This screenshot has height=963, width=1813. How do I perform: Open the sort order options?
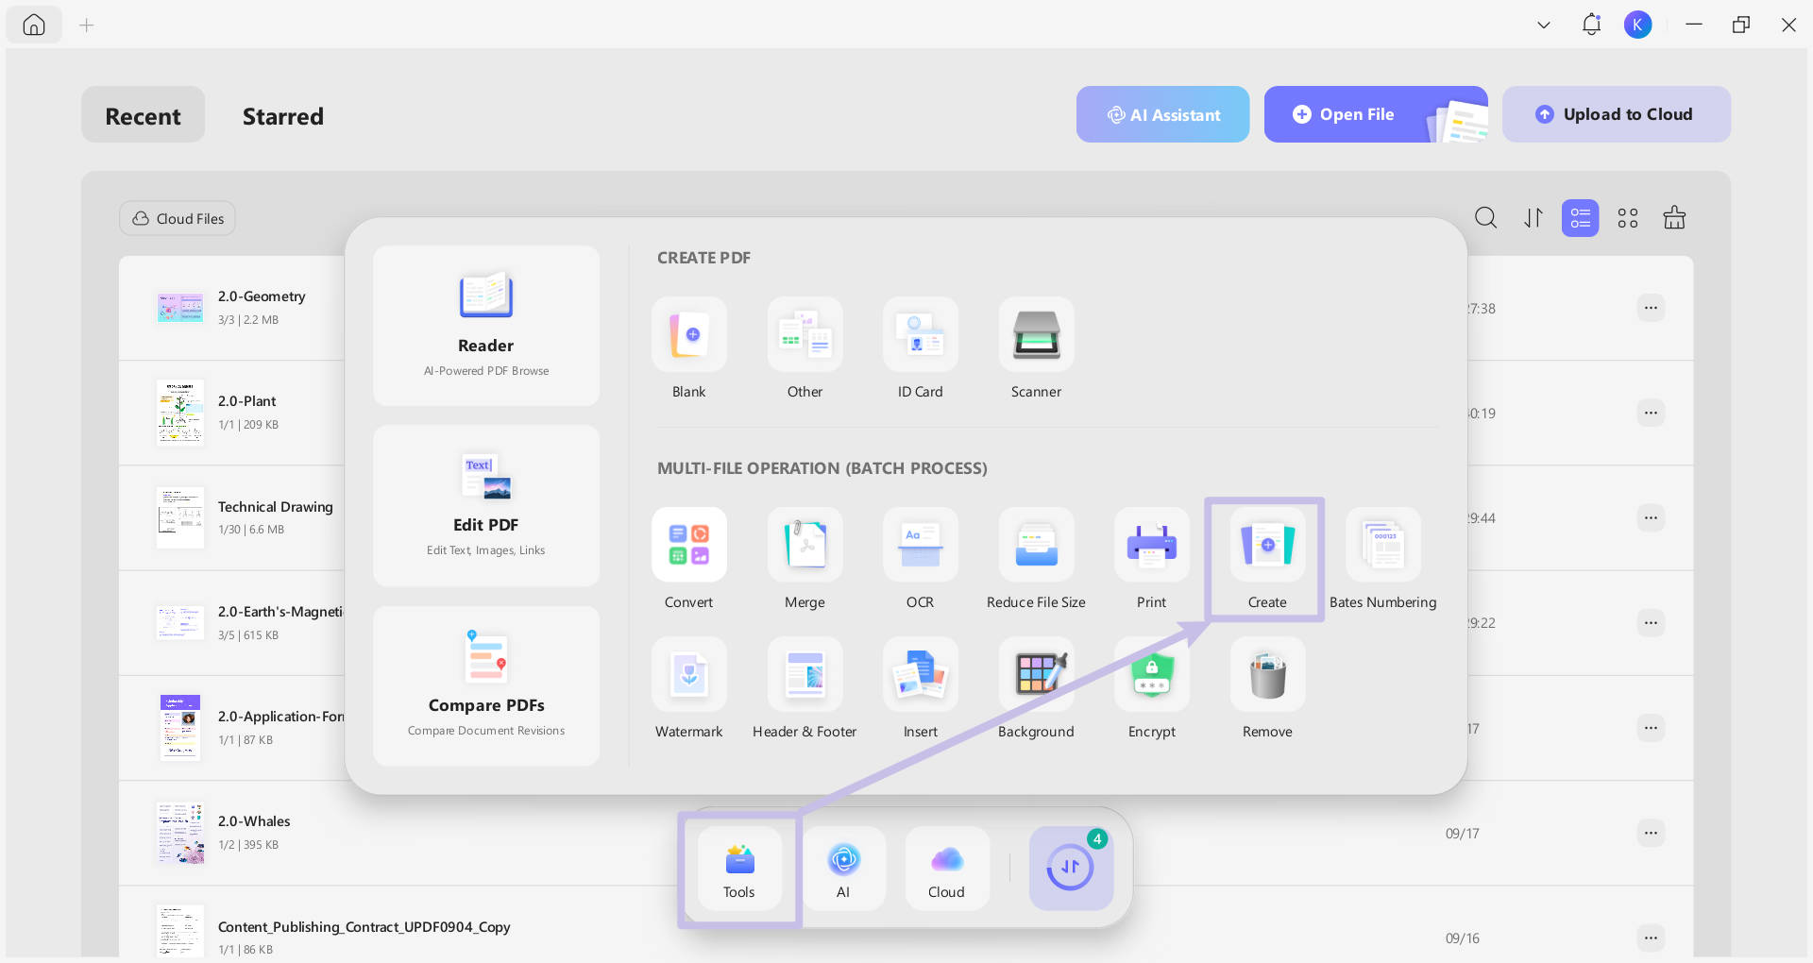(x=1533, y=218)
